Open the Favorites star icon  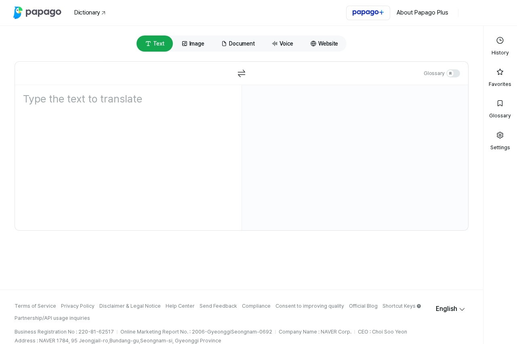click(500, 72)
